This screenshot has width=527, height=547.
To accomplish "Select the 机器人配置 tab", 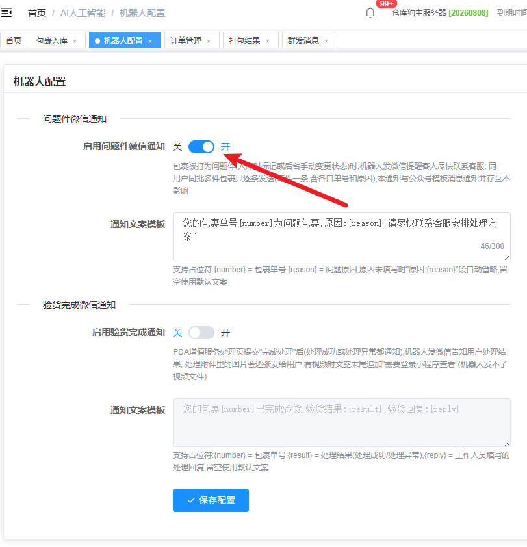I will (123, 40).
